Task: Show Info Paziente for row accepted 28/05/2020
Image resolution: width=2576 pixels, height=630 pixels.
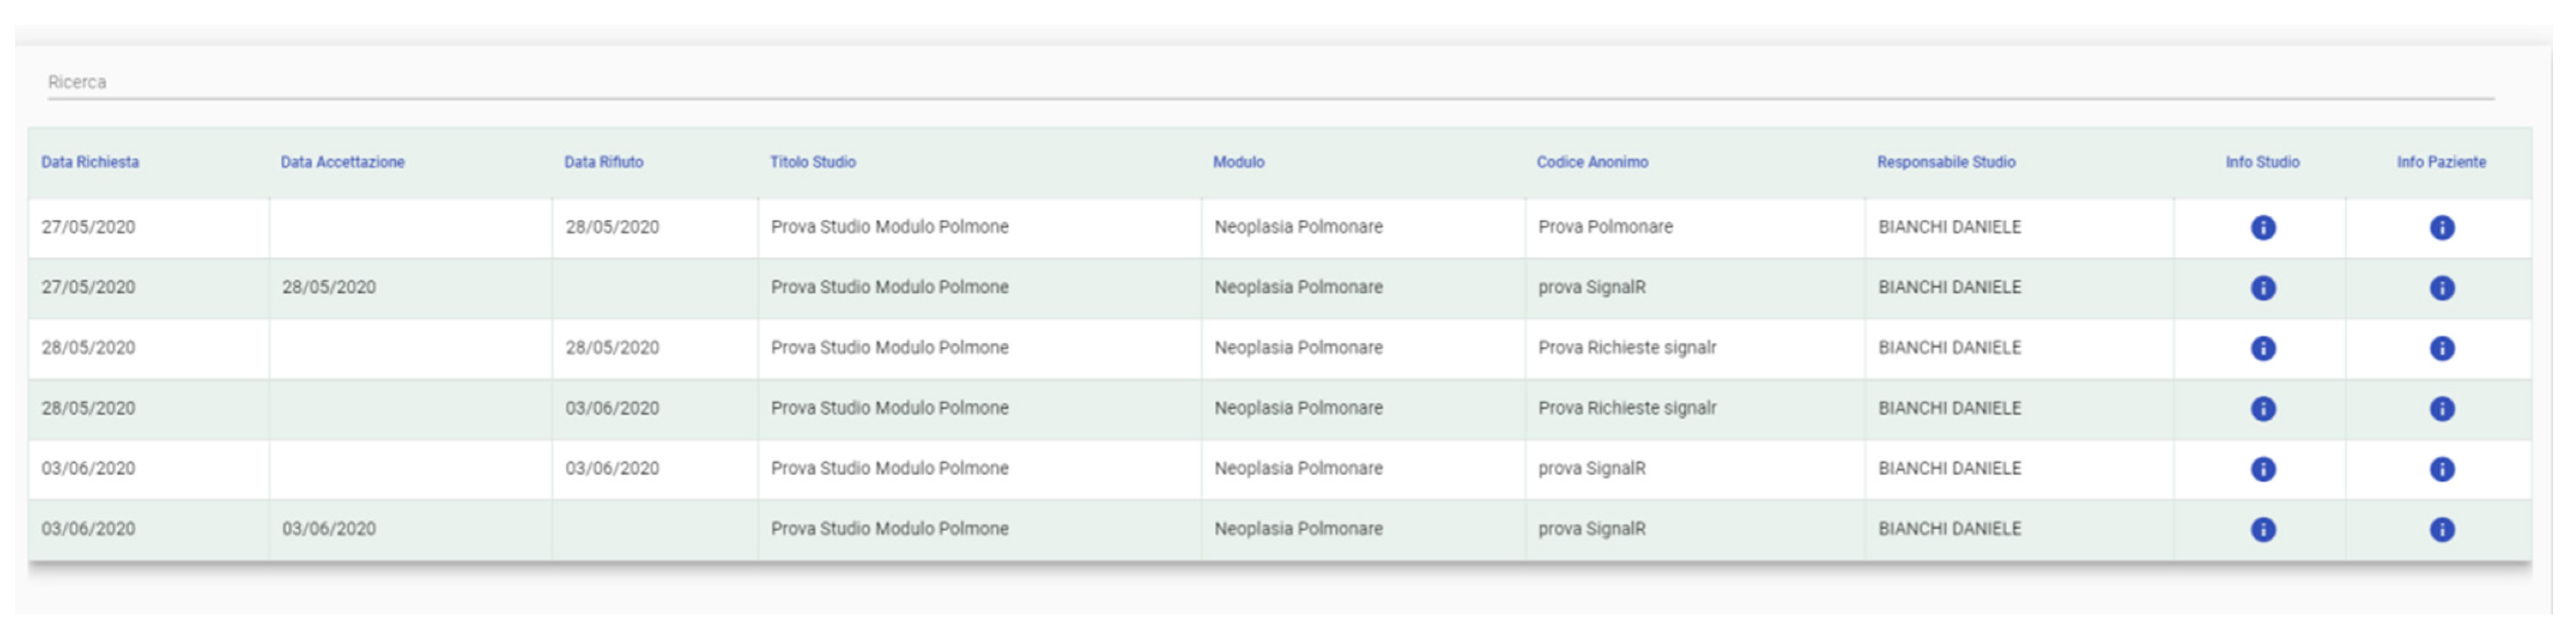Action: click(2441, 288)
